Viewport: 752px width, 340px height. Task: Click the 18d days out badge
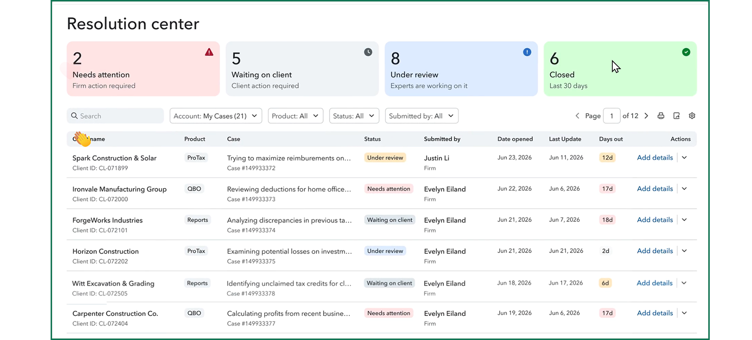click(x=607, y=220)
